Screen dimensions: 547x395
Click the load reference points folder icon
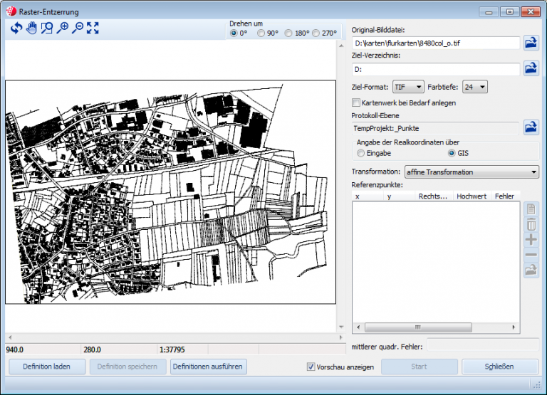click(531, 270)
